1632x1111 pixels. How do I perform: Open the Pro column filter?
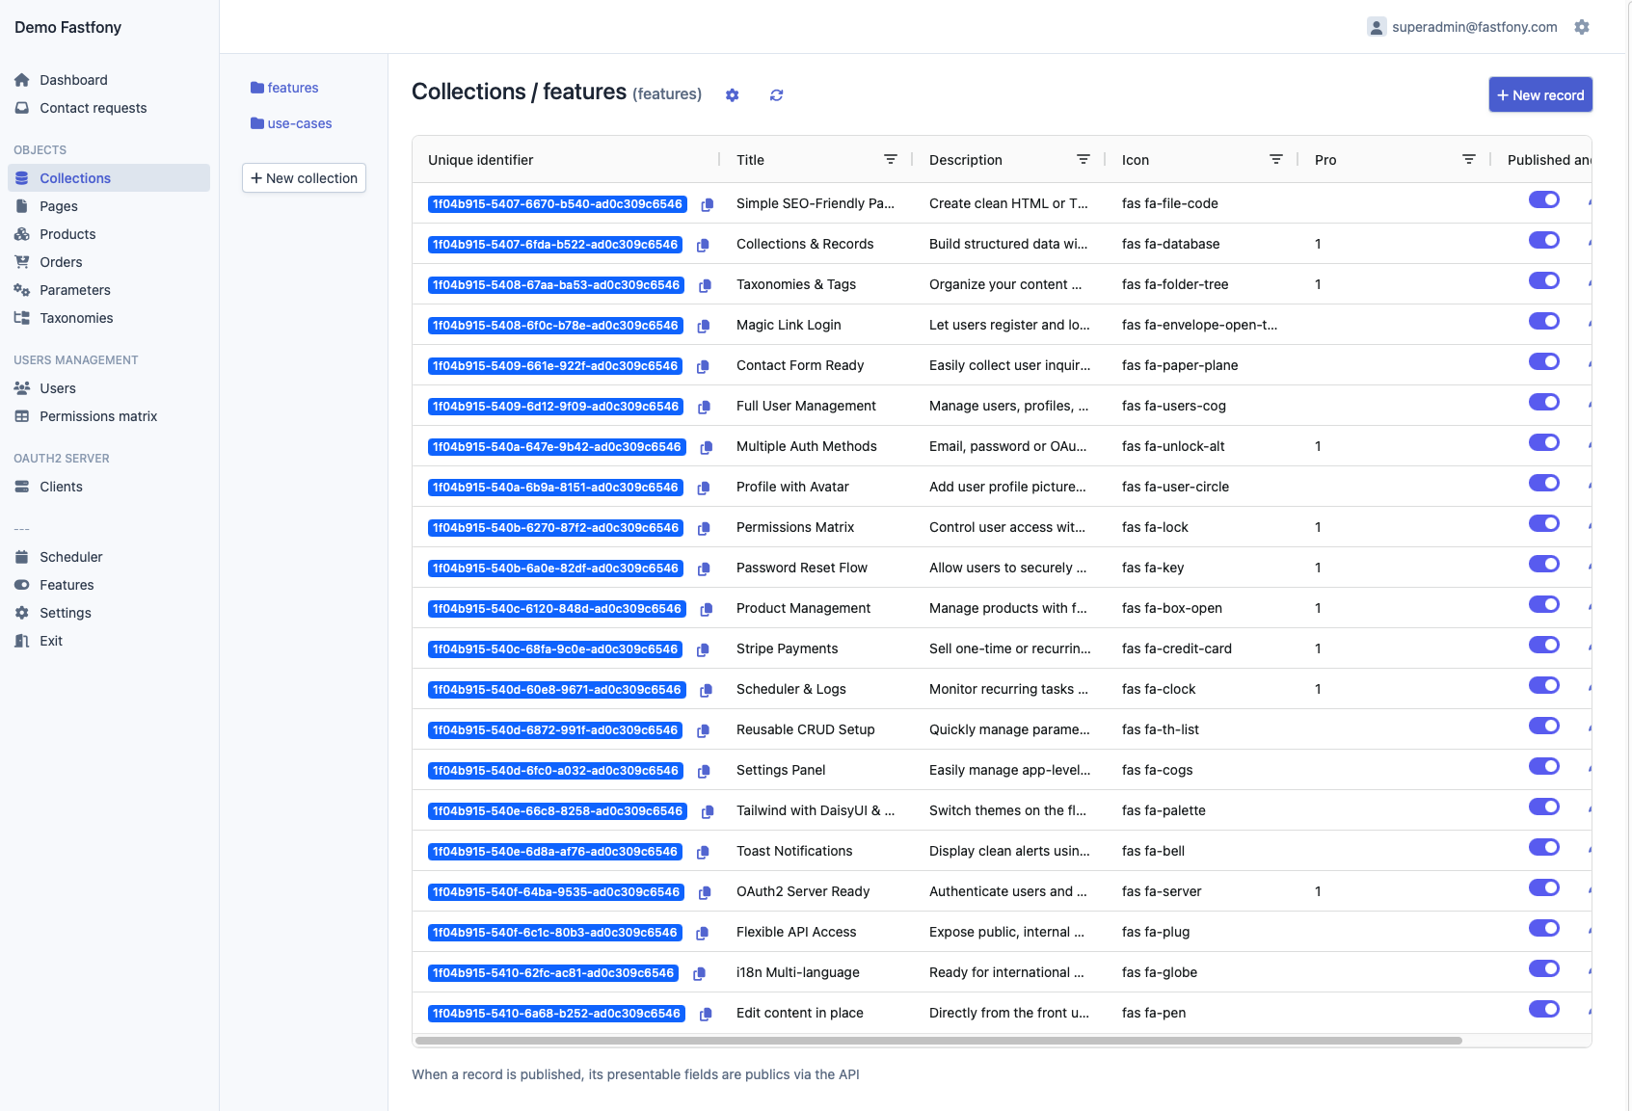1469,160
